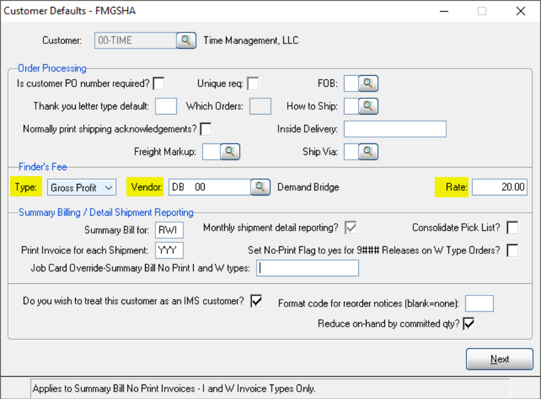Click the FOB input field
The width and height of the screenshot is (541, 399).
click(x=351, y=83)
